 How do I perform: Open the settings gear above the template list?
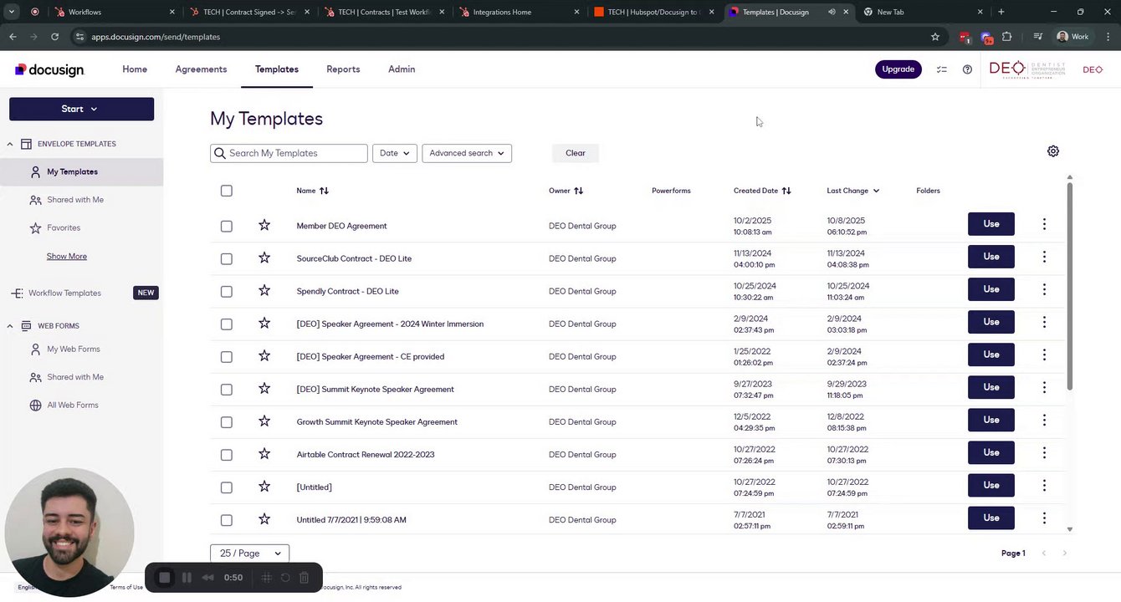point(1053,151)
